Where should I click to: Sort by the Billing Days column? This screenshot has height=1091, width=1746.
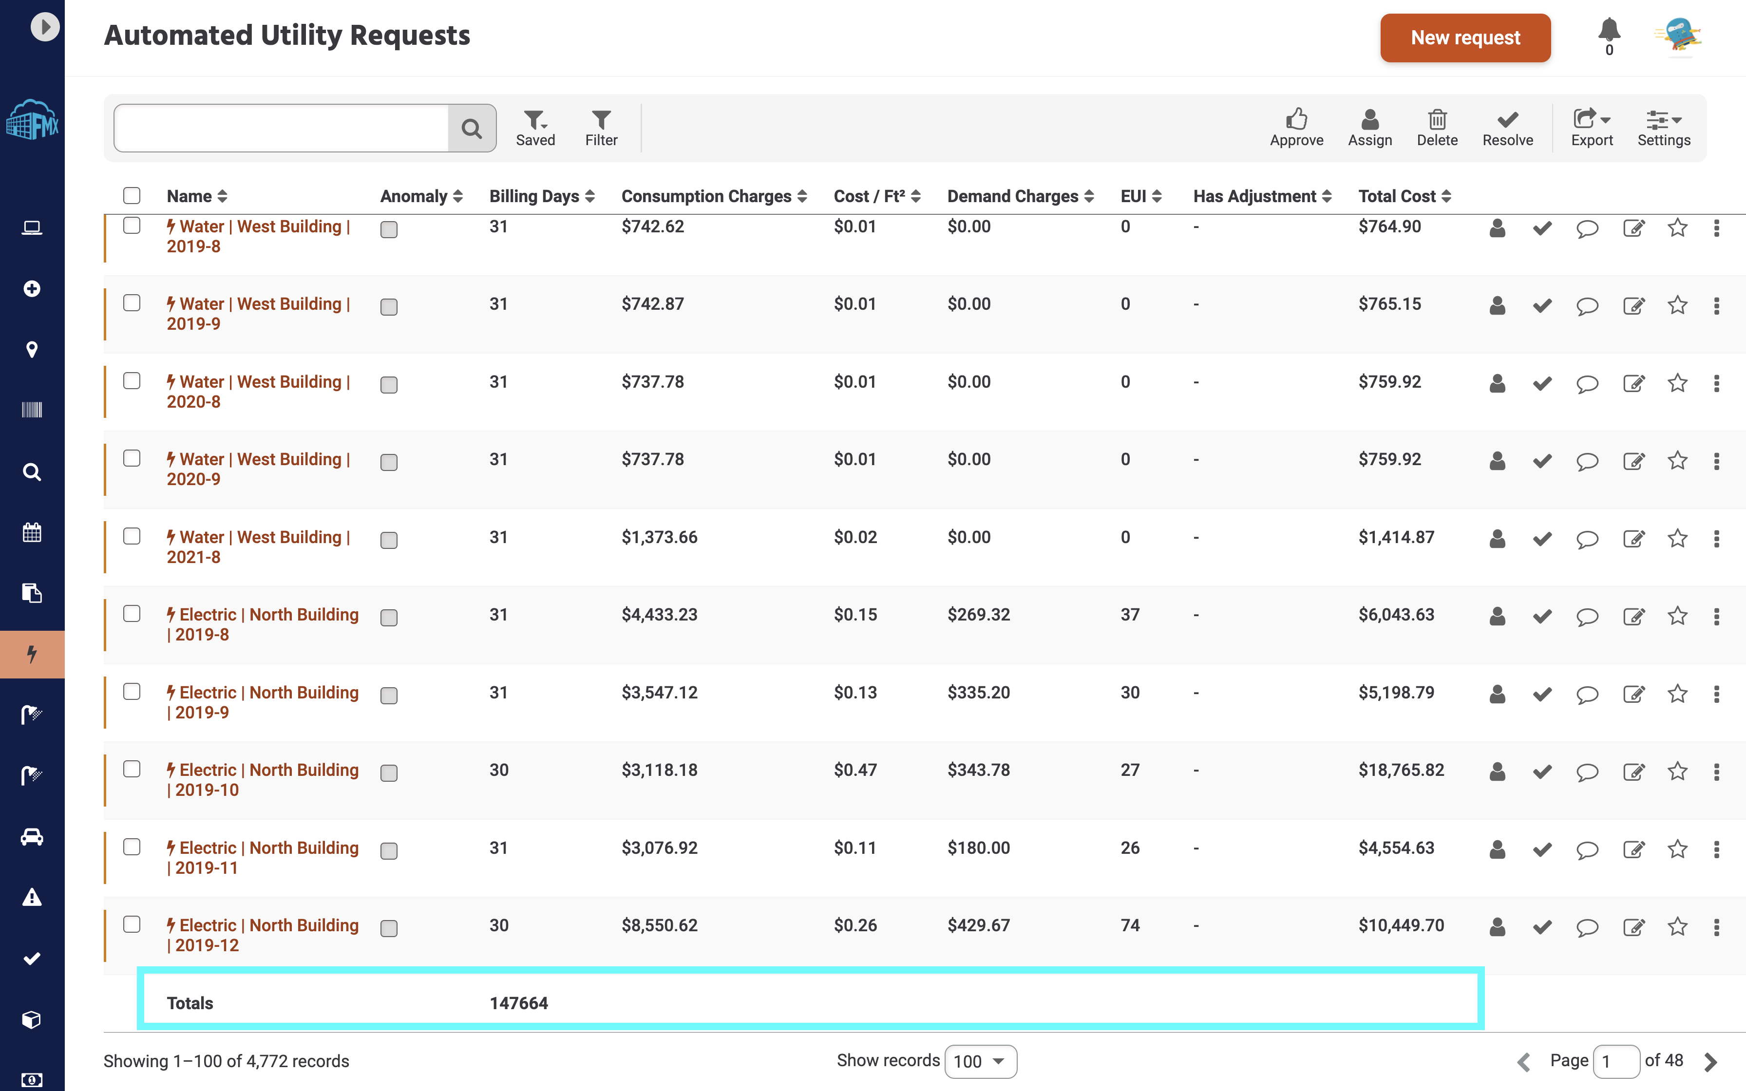pyautogui.click(x=542, y=196)
